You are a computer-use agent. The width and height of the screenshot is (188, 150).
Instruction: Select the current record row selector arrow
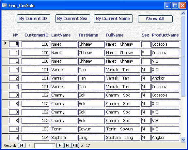point(5,44)
